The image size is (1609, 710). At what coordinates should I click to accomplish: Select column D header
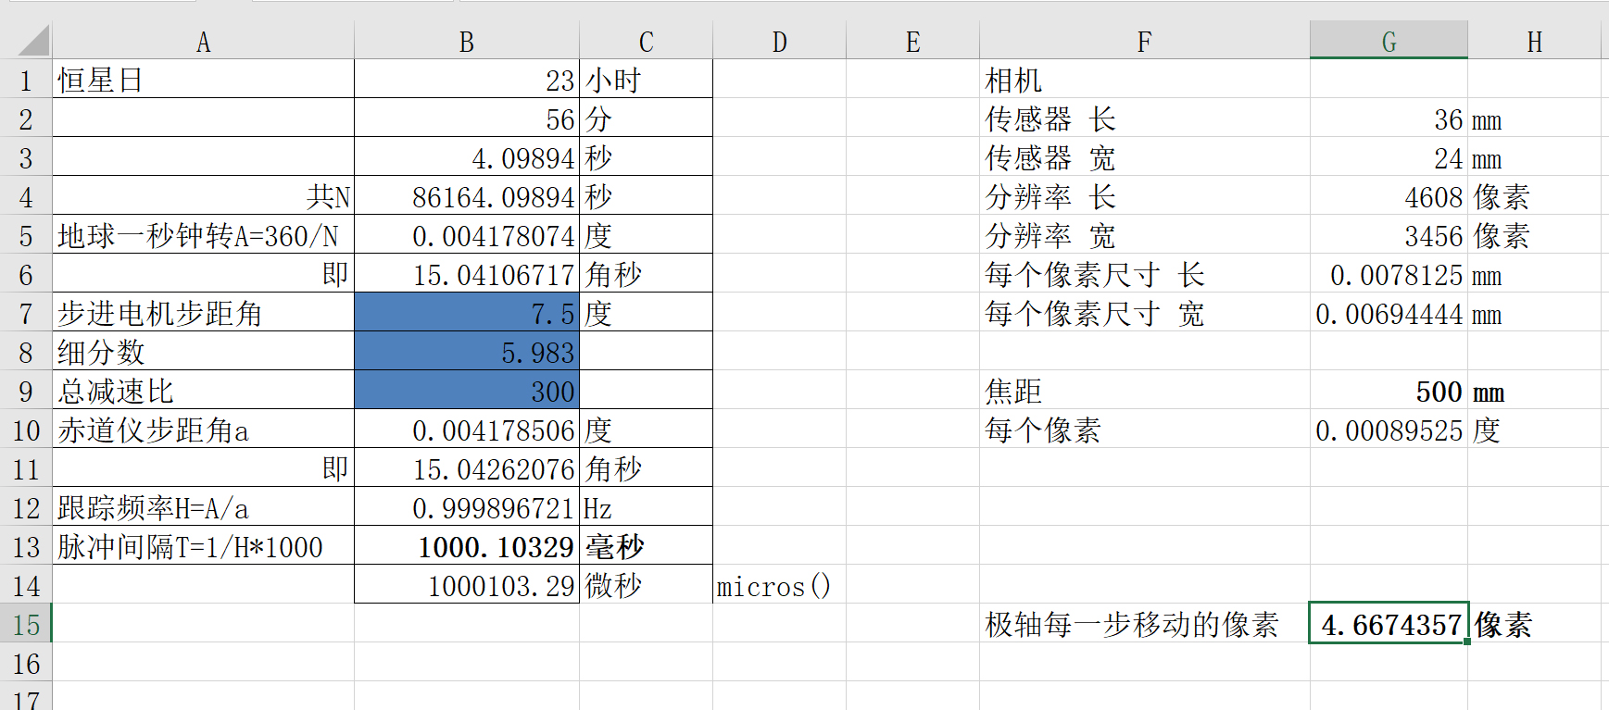(780, 41)
